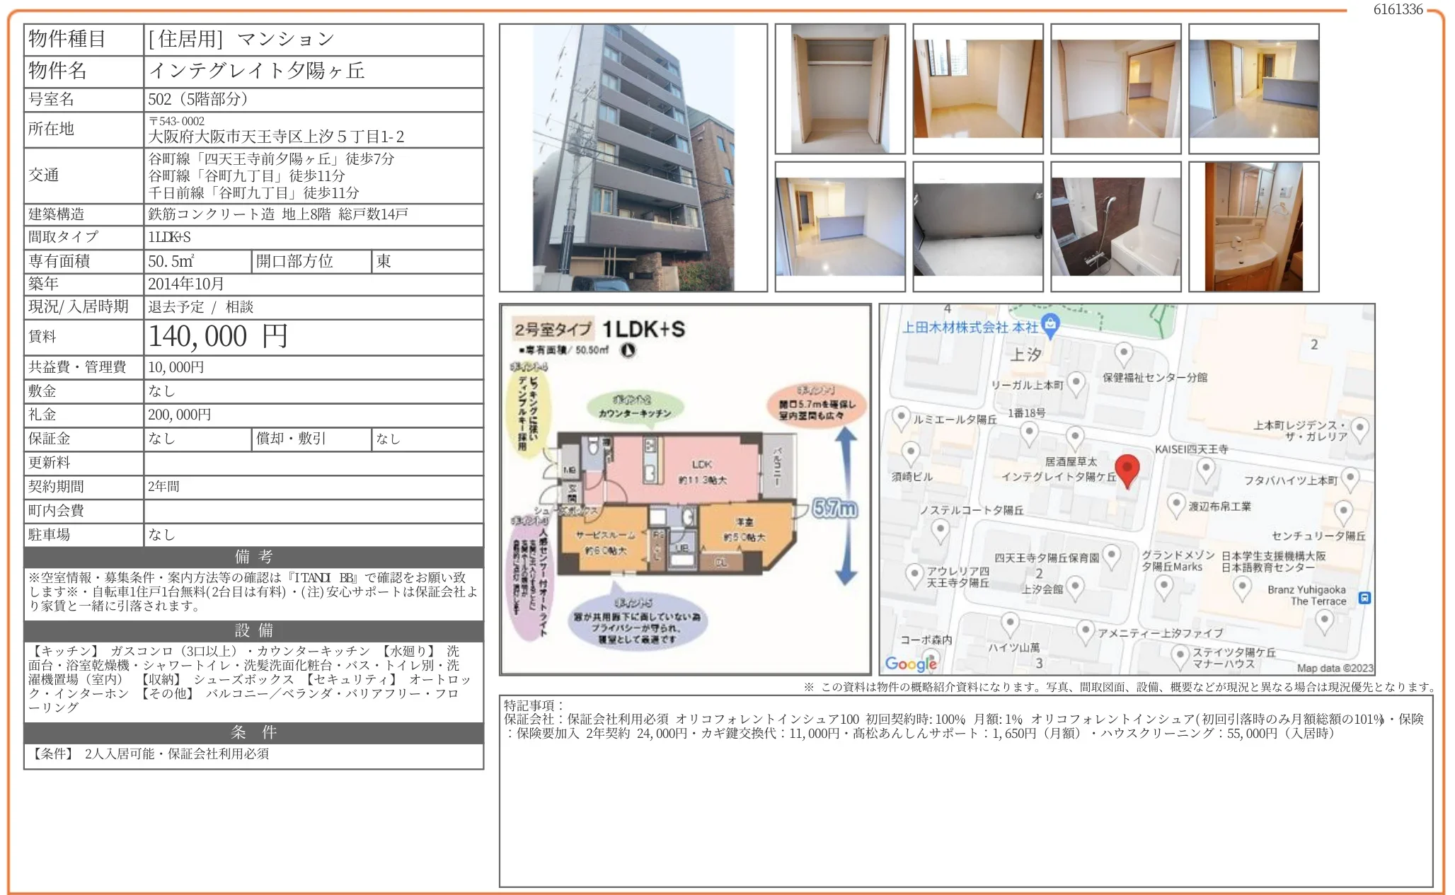Image resolution: width=1455 pixels, height=895 pixels.
Task: Open the building exterior photo
Action: (x=633, y=158)
